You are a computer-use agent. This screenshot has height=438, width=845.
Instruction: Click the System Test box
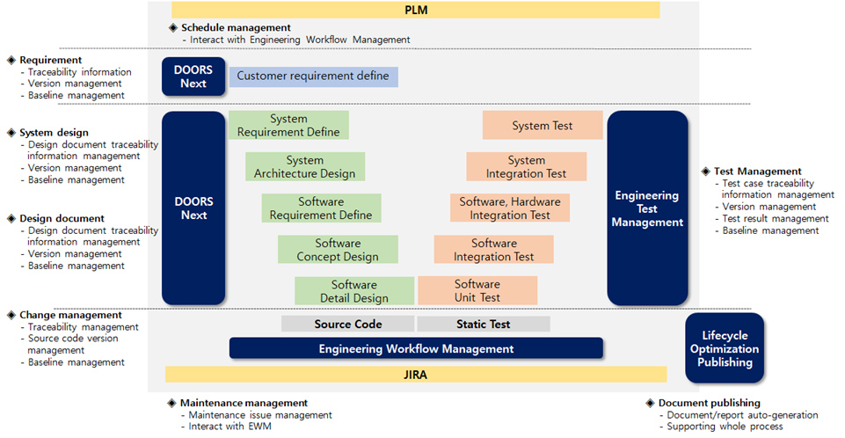pos(543,125)
